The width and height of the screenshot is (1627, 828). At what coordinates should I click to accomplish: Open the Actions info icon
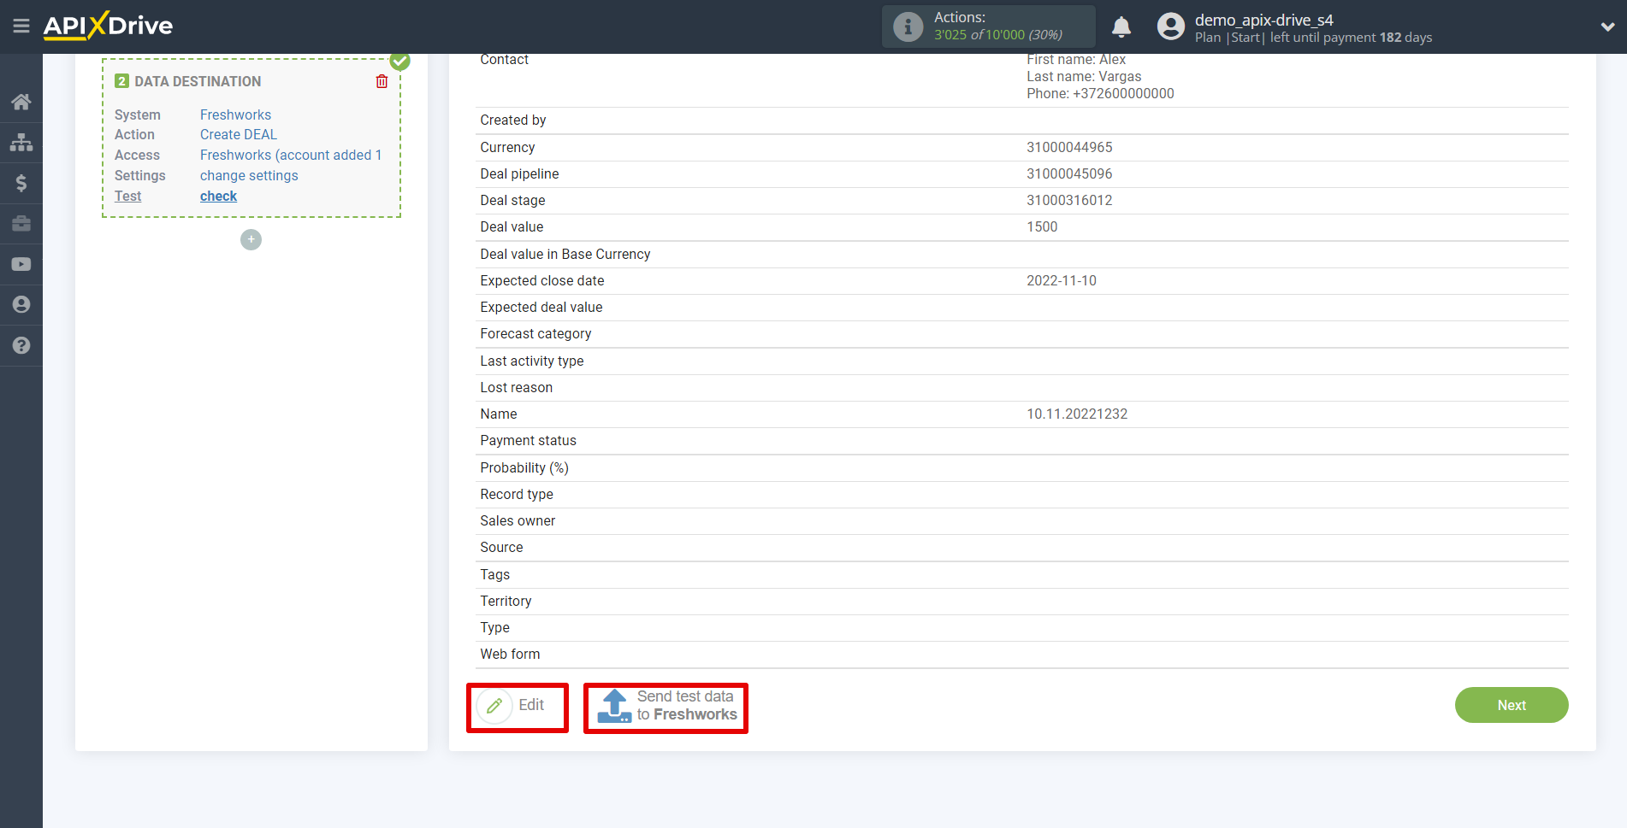(x=908, y=26)
